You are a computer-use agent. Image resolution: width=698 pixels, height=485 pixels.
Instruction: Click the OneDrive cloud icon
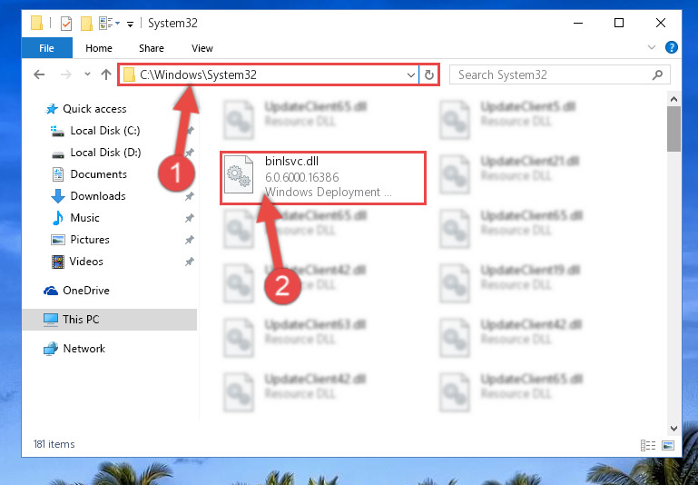(x=51, y=291)
